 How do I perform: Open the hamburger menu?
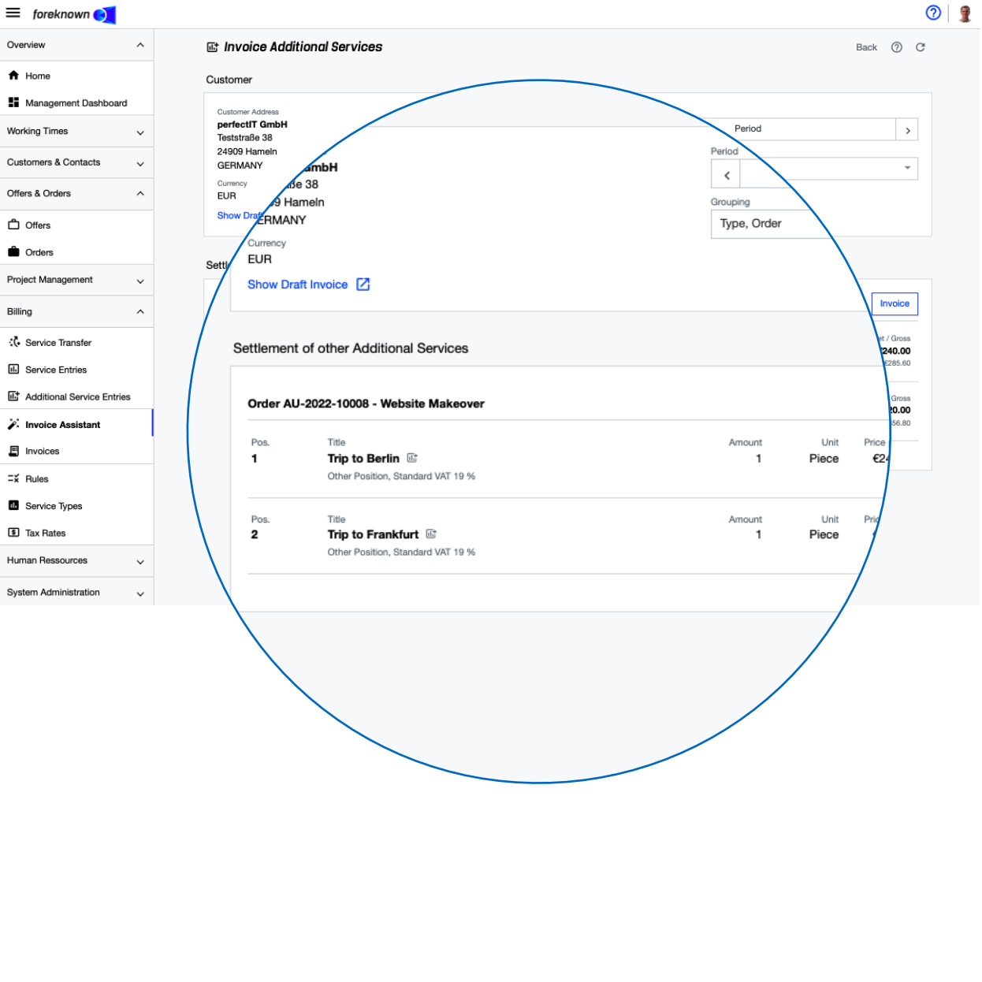pos(13,13)
